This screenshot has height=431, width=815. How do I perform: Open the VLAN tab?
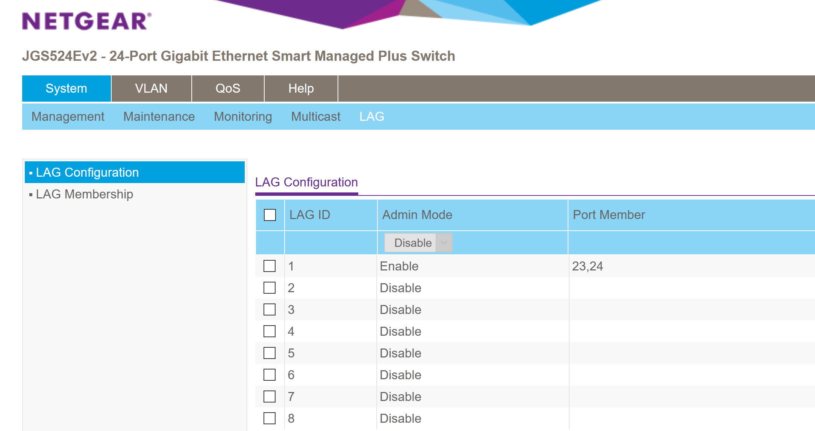(x=151, y=89)
